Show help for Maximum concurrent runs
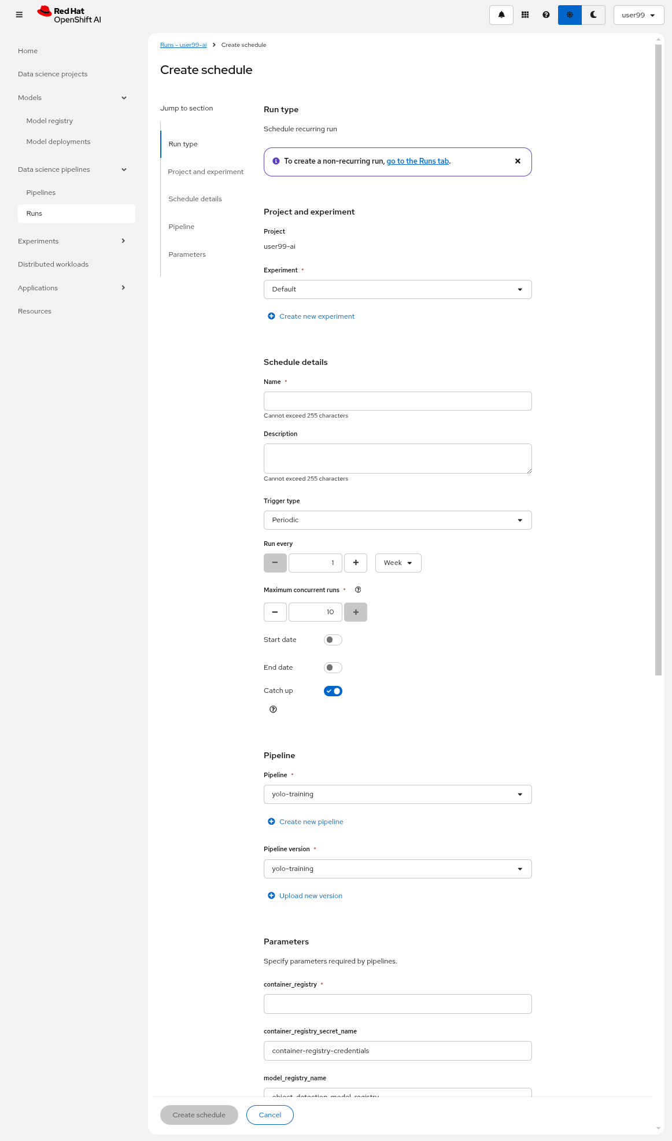Image resolution: width=672 pixels, height=1141 pixels. pos(358,590)
